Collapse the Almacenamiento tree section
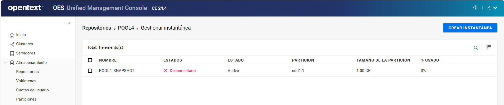 (x=6, y=63)
